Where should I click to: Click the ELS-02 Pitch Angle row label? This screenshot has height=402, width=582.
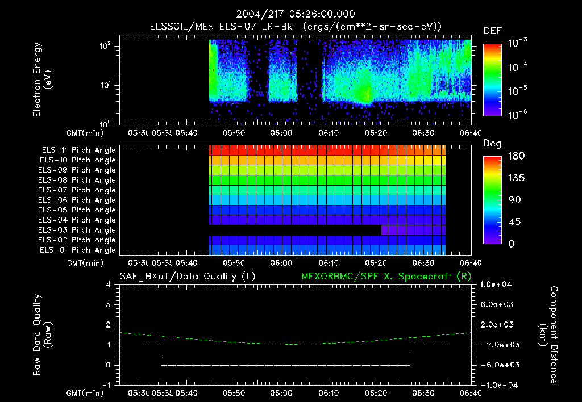coord(77,240)
